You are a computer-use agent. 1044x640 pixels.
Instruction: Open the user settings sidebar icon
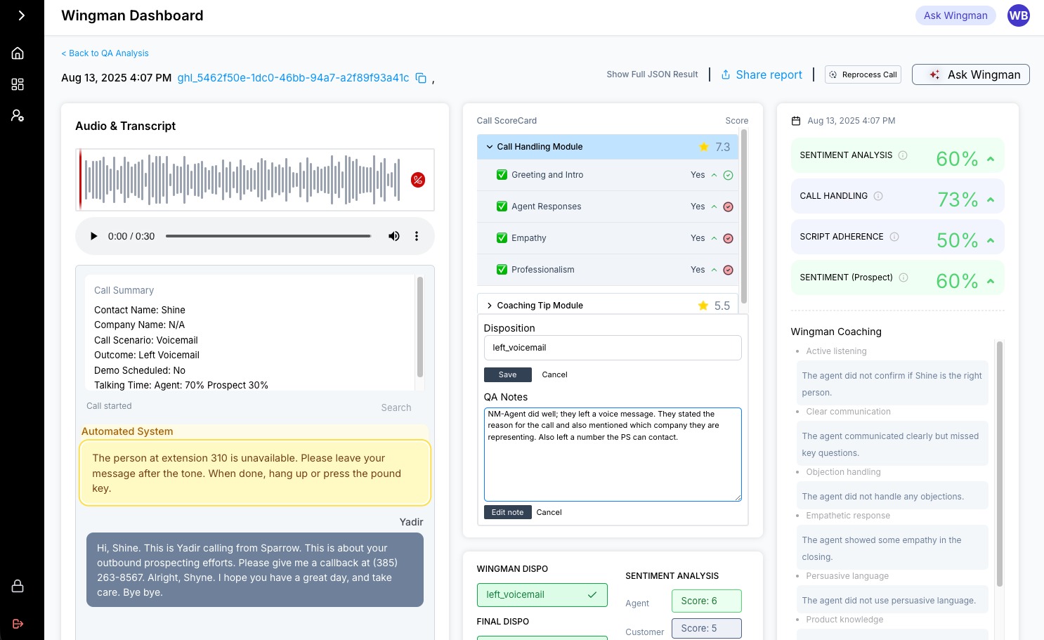pyautogui.click(x=18, y=115)
